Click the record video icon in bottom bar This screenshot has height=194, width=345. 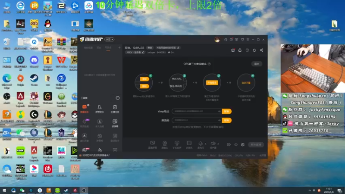[x=229, y=144]
